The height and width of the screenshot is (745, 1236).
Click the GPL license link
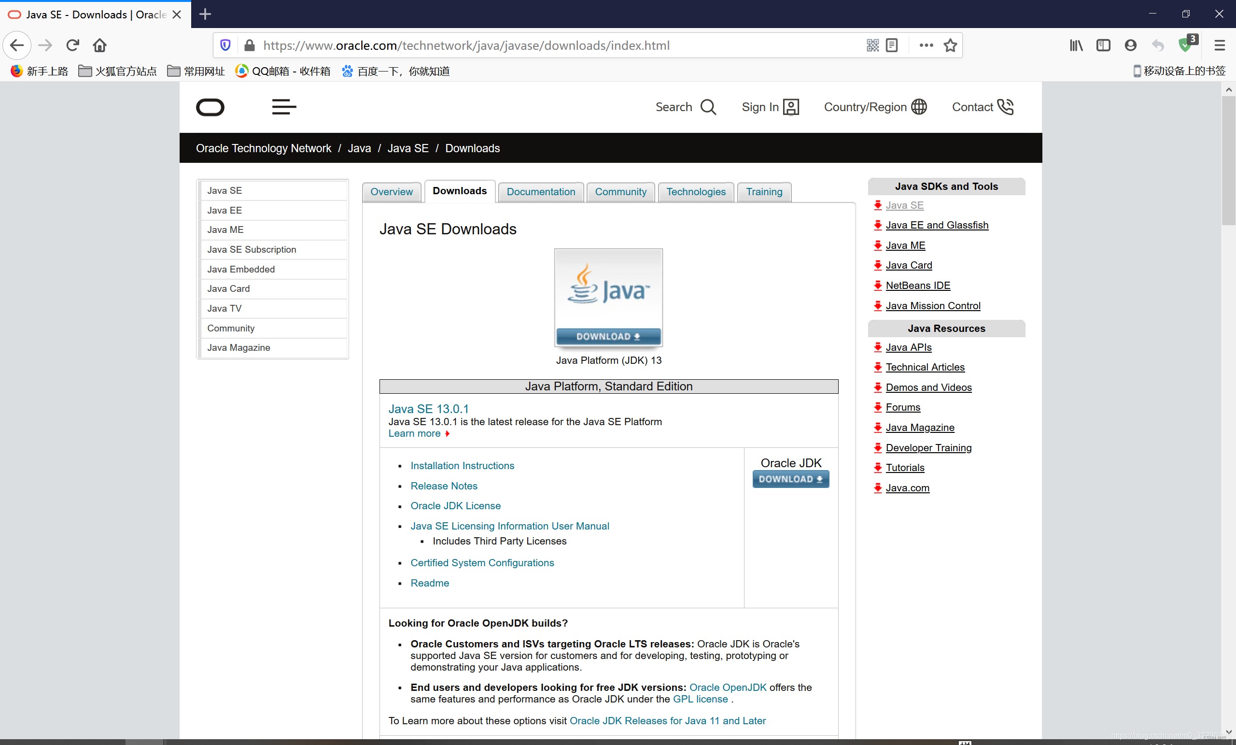[700, 699]
